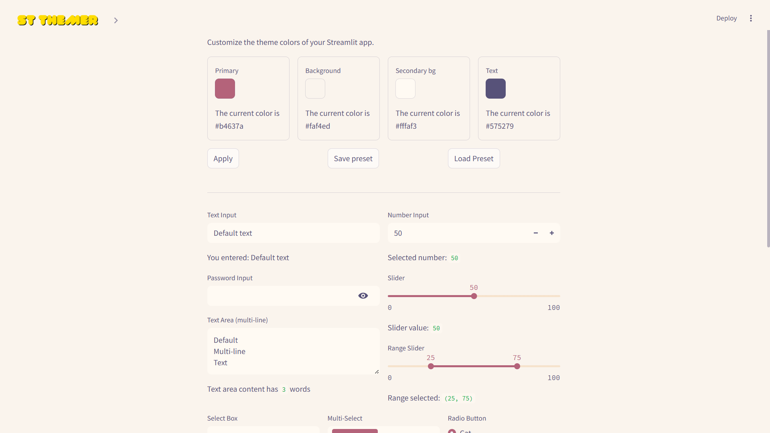Click the Range Slider handle at 75
This screenshot has height=433, width=770.
click(517, 366)
